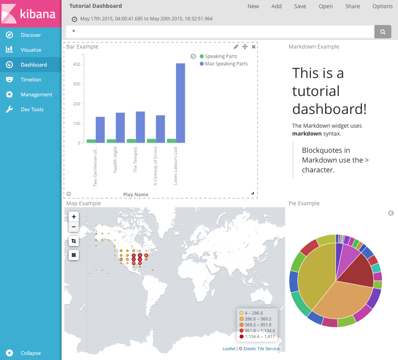Switch to the Visualize section
The width and height of the screenshot is (398, 360).
tap(31, 50)
